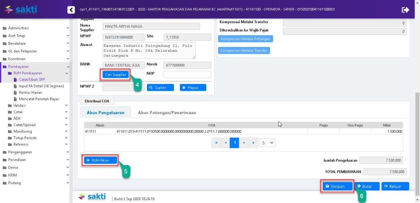Click the logout icon in the header

(x=405, y=9)
